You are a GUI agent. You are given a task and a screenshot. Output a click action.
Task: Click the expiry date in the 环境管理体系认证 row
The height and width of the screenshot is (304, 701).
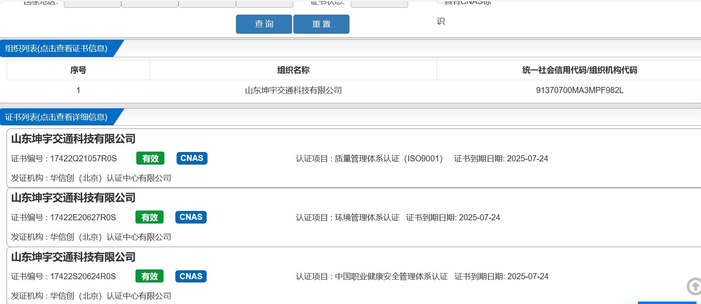coord(480,217)
